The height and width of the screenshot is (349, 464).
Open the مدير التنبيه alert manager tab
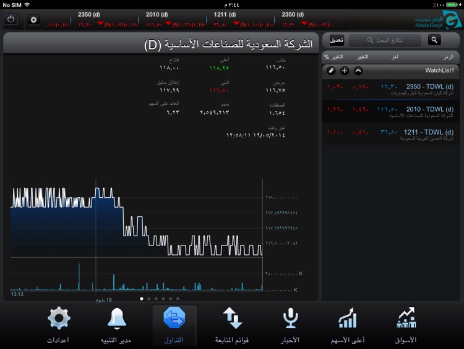[x=116, y=325]
